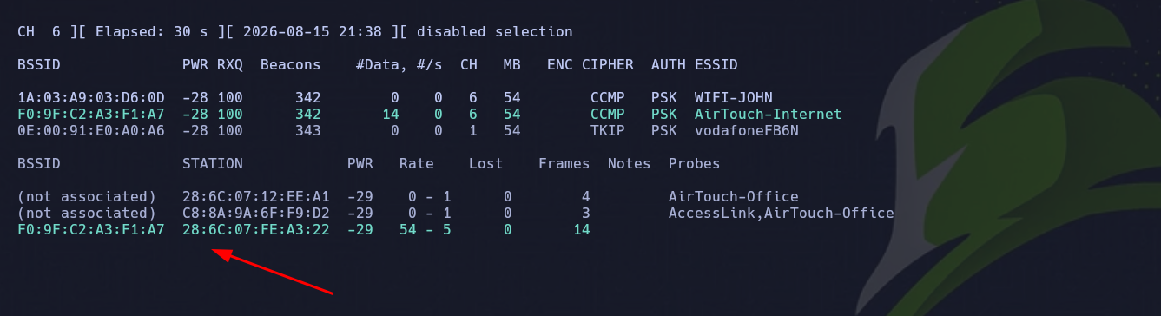
Task: Select station 28:6C:07:FE:A3:22 near arrow
Action: pyautogui.click(x=255, y=229)
